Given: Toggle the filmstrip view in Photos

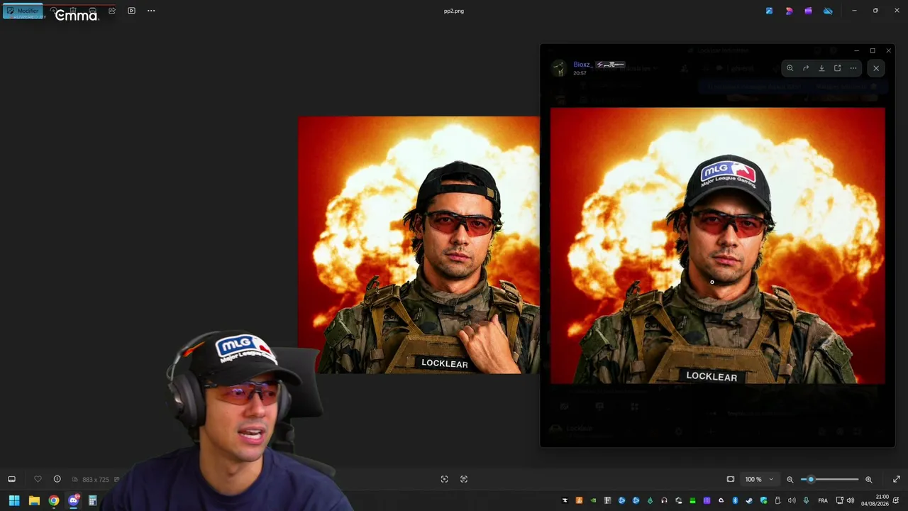Looking at the screenshot, I should point(11,479).
